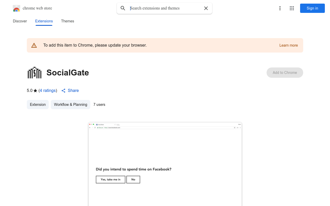This screenshot has width=330, height=206.
Task: Click the search magnifier icon
Action: tap(123, 8)
